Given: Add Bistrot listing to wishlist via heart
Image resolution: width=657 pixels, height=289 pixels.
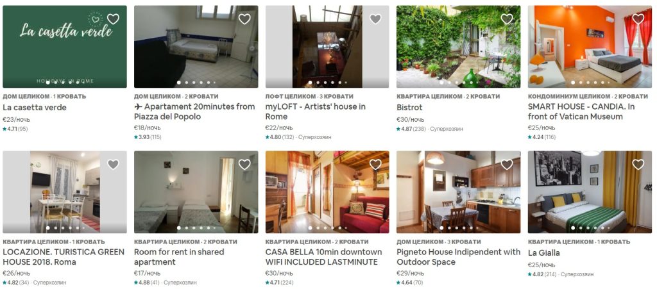Looking at the screenshot, I should point(507,19).
